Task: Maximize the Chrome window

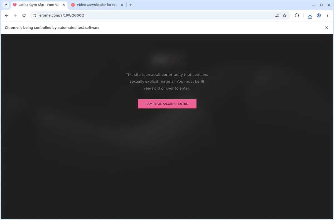Action: point(321,5)
